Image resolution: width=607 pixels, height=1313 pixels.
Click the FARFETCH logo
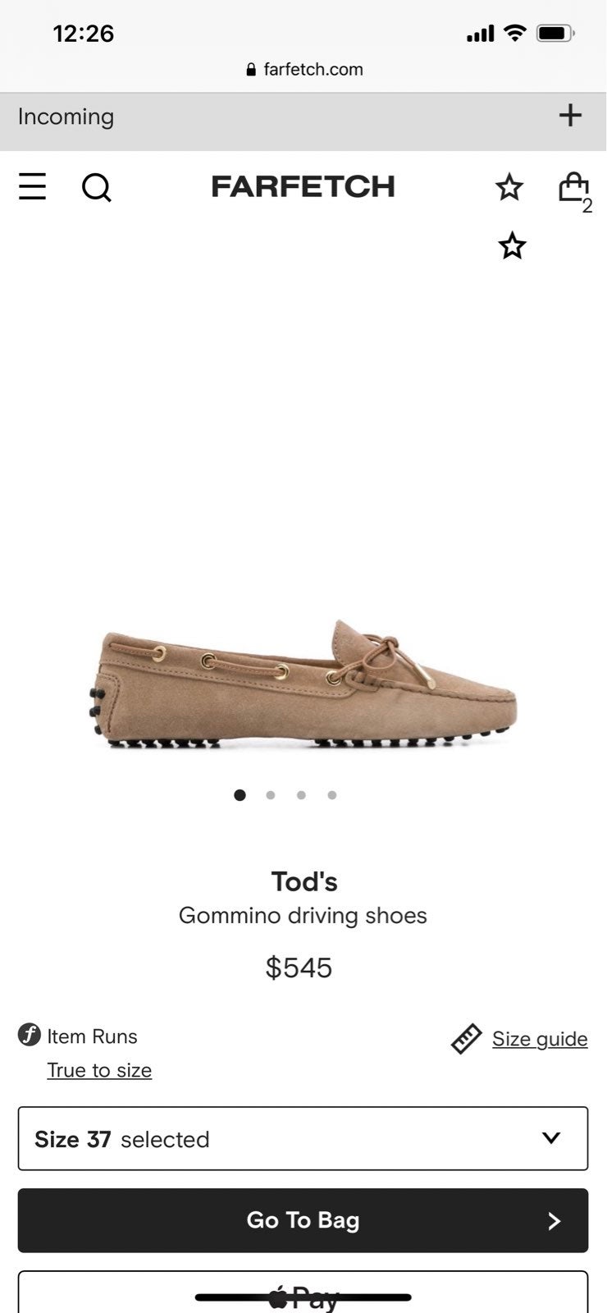pos(303,186)
